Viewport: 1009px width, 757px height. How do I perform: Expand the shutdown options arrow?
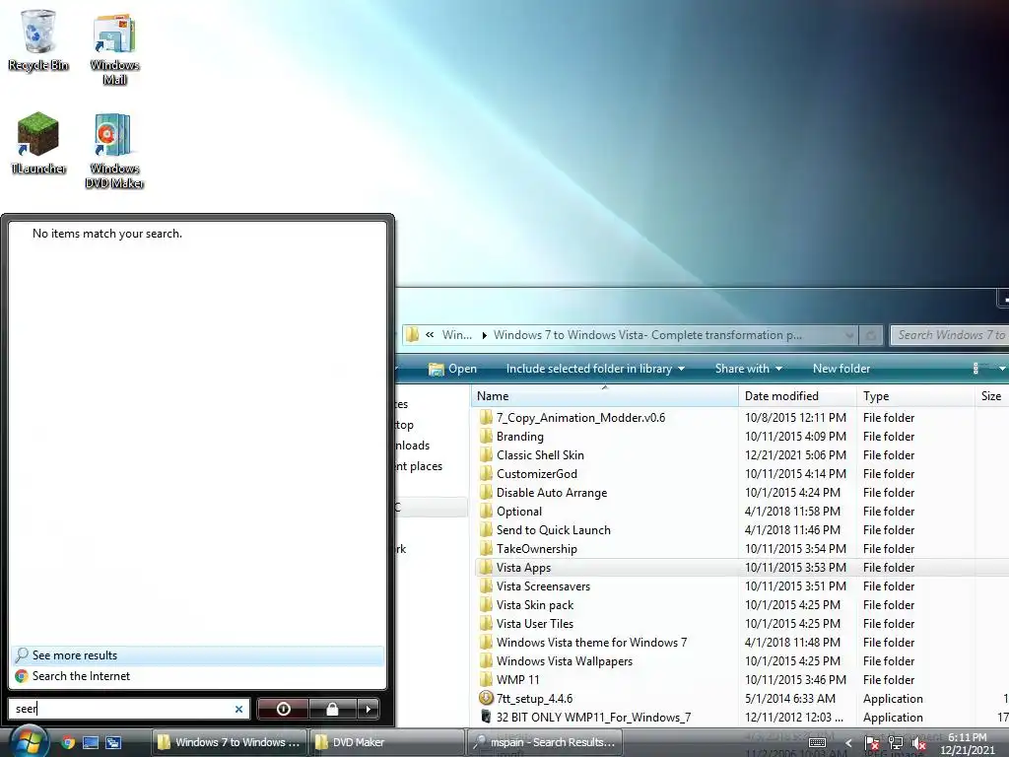tap(369, 709)
